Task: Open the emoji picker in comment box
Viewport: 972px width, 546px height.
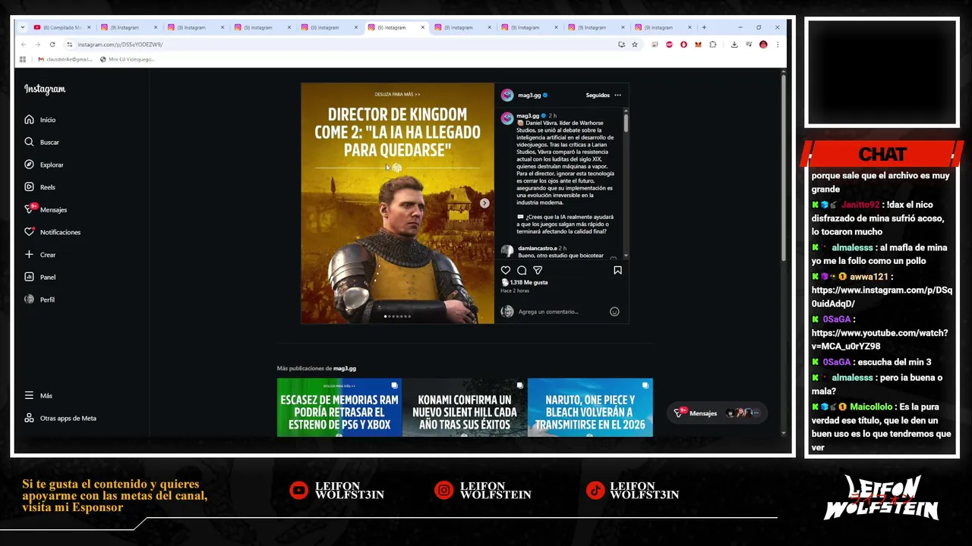Action: (614, 312)
